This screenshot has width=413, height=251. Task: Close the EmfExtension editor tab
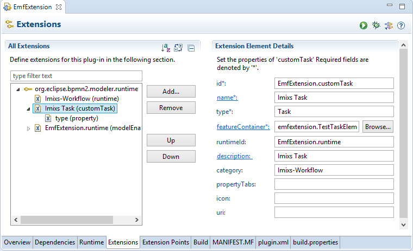[59, 7]
